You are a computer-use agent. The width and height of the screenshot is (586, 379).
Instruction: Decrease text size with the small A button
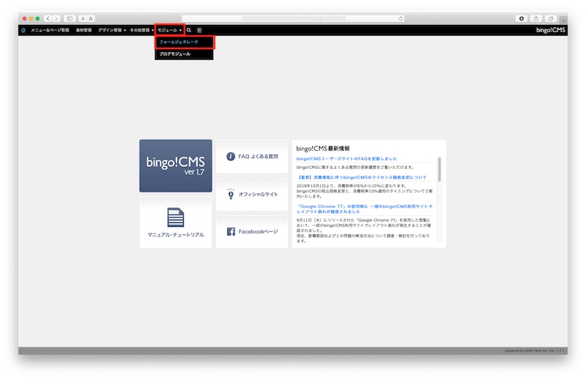click(x=83, y=18)
